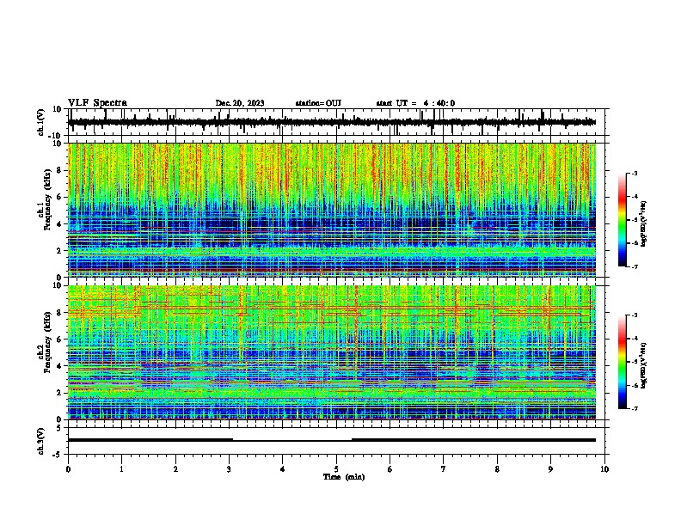Click the ch.3(V) axis label
Viewport: 681px width, 526px height.
[41, 441]
